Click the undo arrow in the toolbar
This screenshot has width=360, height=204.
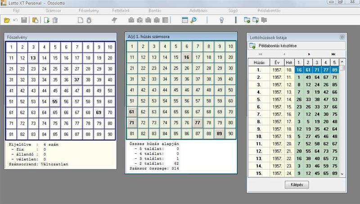[x=15, y=20]
